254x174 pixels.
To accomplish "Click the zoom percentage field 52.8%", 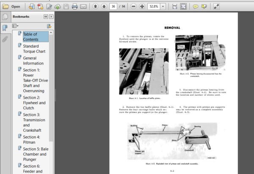I will pos(154,6).
